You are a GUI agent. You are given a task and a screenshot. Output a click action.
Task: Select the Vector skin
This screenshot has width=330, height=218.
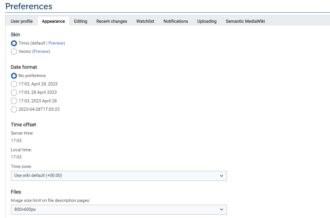(14, 51)
